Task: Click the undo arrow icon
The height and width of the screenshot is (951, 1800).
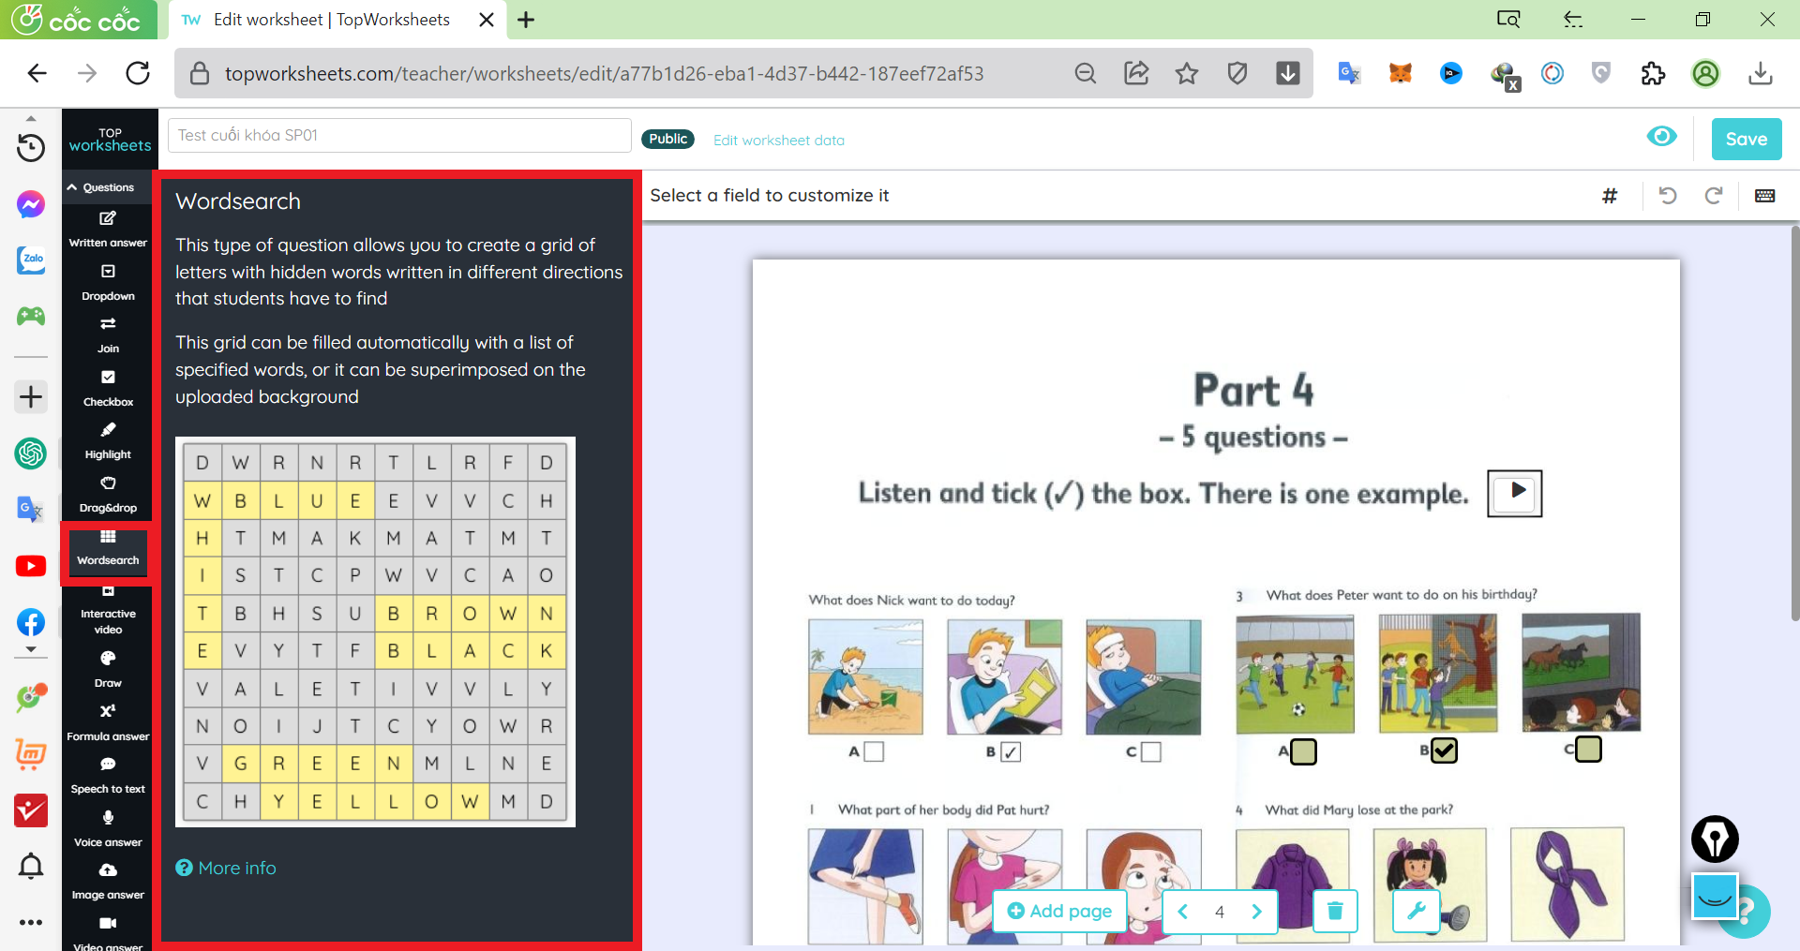Action: point(1667,195)
